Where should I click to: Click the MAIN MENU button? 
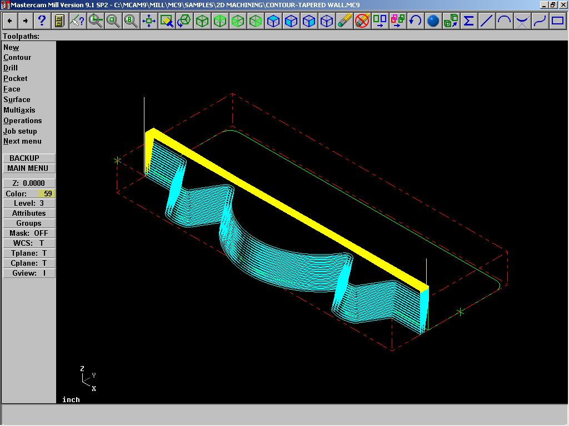click(x=29, y=168)
